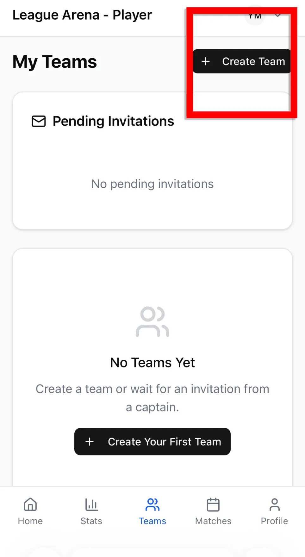Tap the Teams people icon in navigation
This screenshot has width=305, height=557.
coord(152,504)
